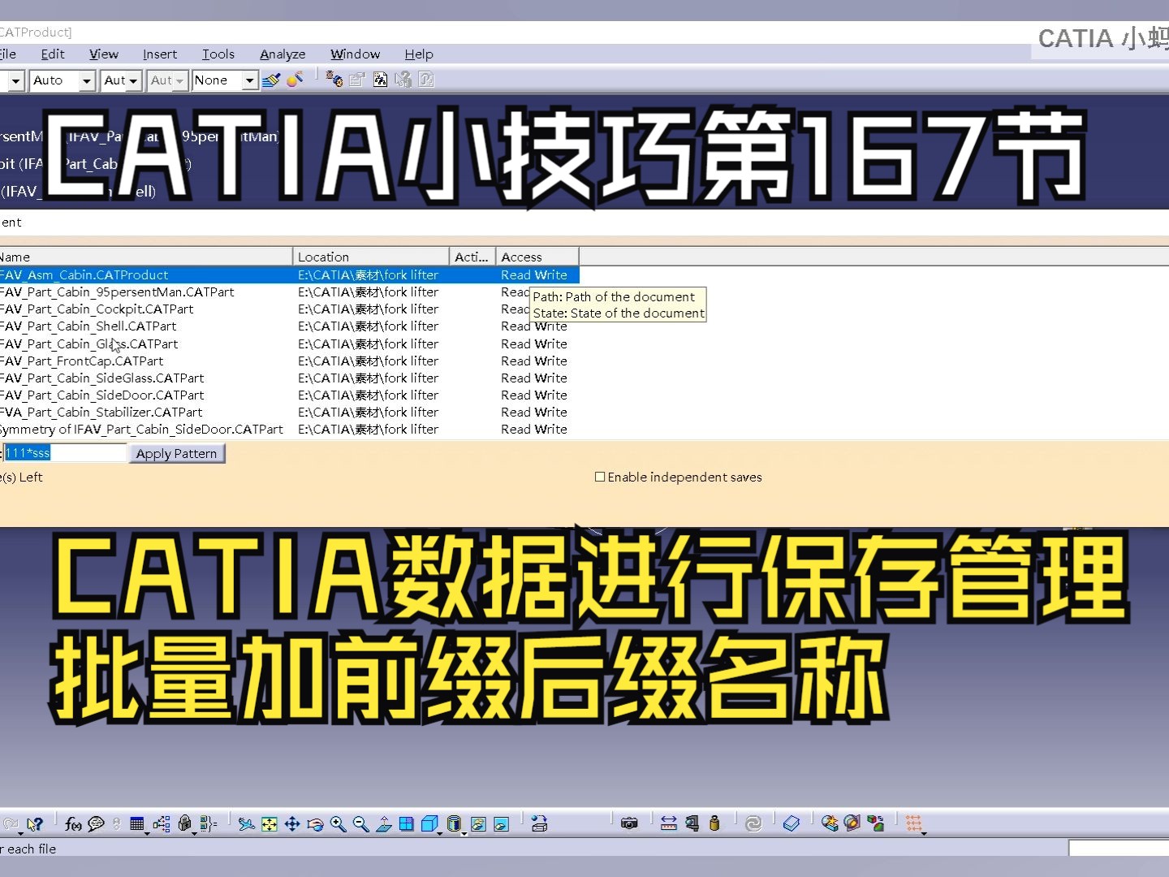
Task: Select the Rotate view tool
Action: tap(316, 824)
